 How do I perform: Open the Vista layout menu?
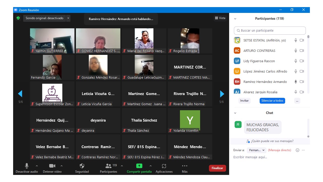point(220,18)
